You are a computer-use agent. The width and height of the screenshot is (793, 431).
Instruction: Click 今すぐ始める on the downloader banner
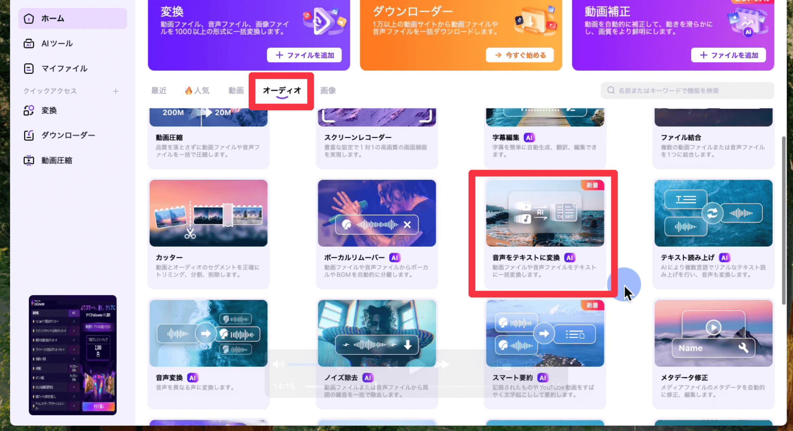(x=520, y=55)
